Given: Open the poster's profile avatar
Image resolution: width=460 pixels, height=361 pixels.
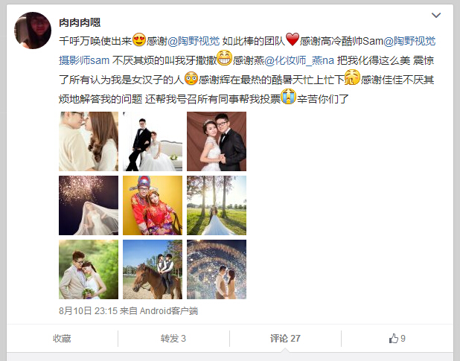Looking at the screenshot, I should (x=33, y=31).
